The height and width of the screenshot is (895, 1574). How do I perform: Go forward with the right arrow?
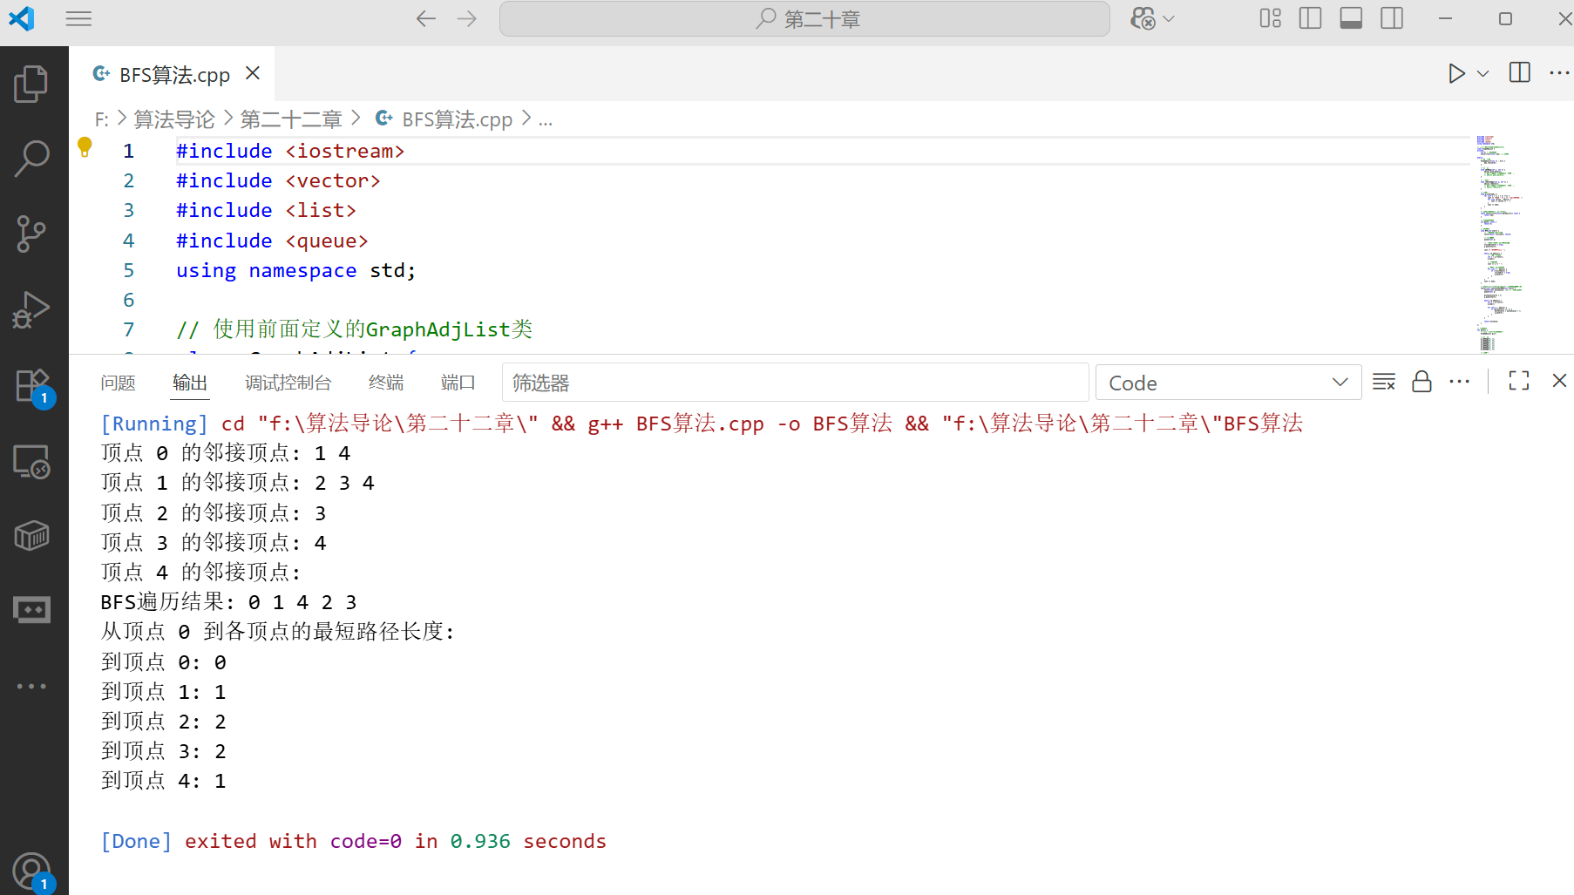467,18
